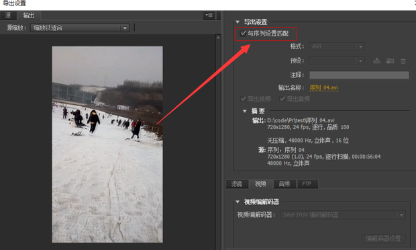Switch to the 音频 tab
The width and height of the screenshot is (416, 250).
(284, 183)
